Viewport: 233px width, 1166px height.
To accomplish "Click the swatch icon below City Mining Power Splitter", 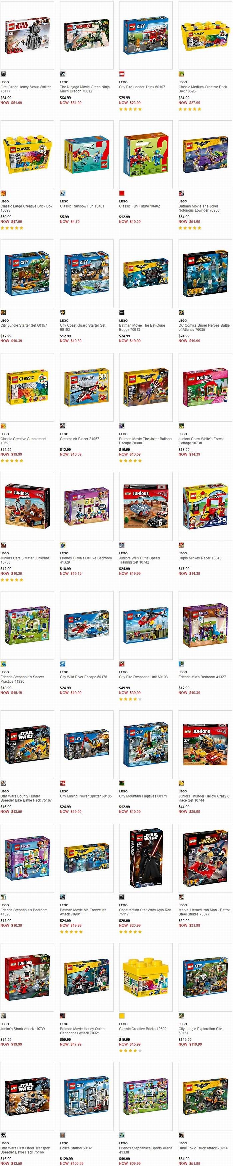I will click(x=63, y=783).
